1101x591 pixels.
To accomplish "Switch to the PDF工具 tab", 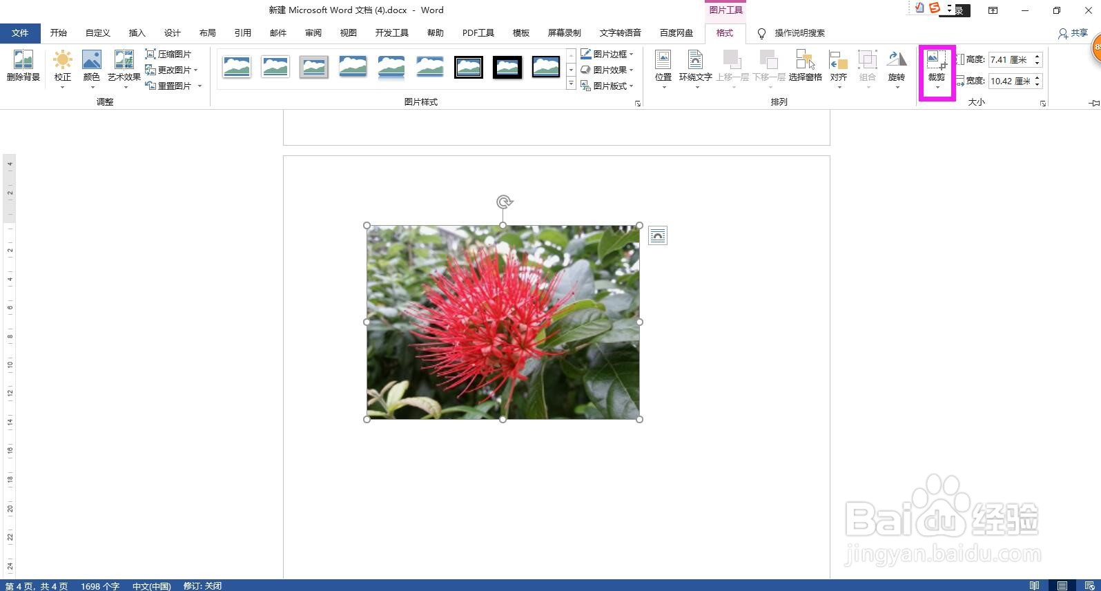I will click(478, 33).
